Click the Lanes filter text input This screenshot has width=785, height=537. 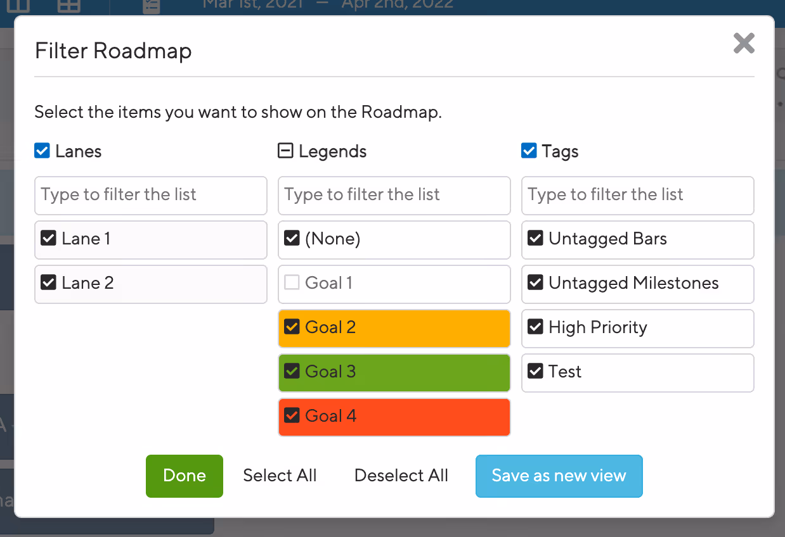[x=150, y=196]
